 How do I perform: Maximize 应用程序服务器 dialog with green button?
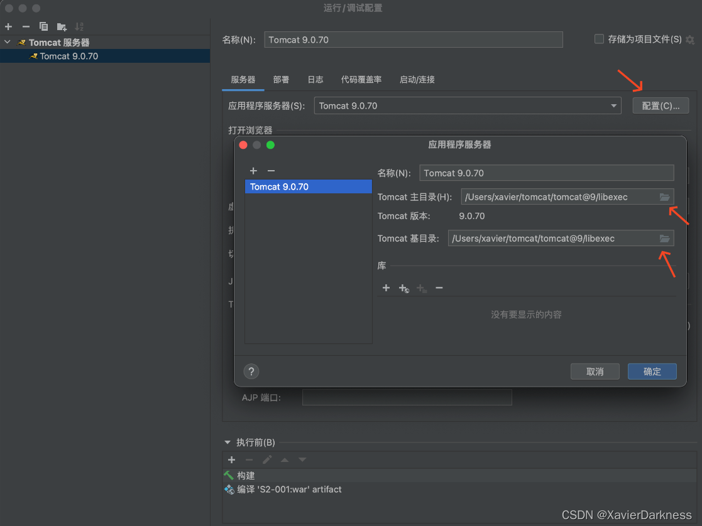[x=270, y=145]
